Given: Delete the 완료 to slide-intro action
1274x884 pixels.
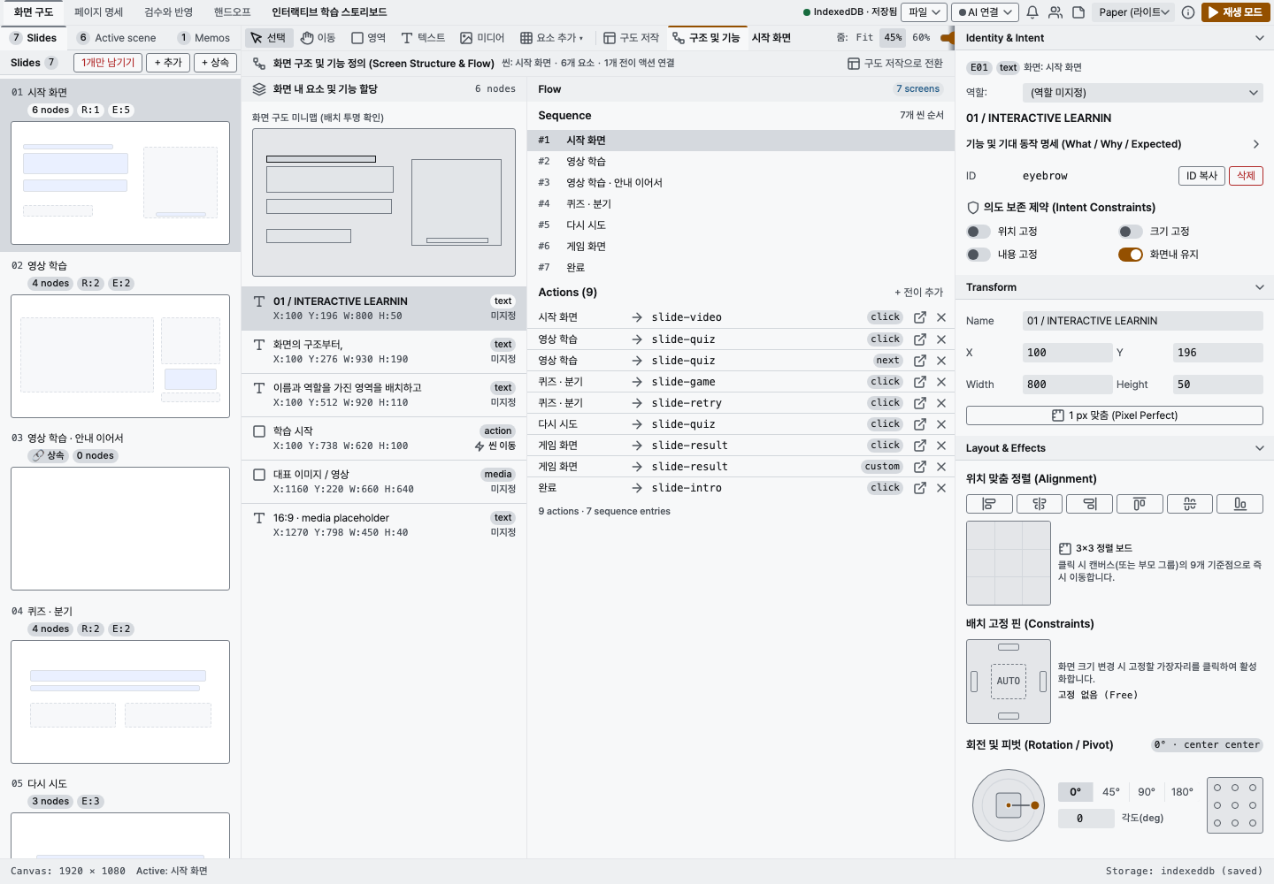Looking at the screenshot, I should (941, 488).
